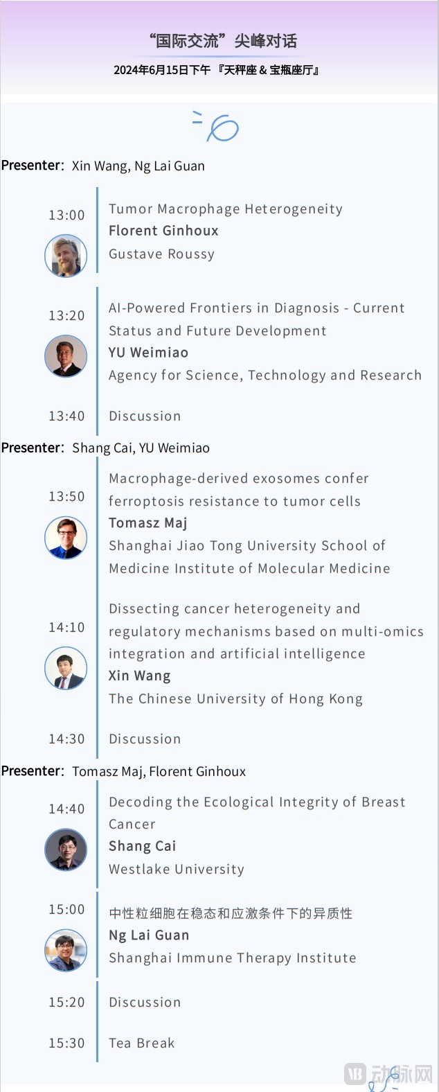Screen dimensions: 439x1092
Task: Select the 15:30 Tea Break entry
Action: [x=141, y=1043]
